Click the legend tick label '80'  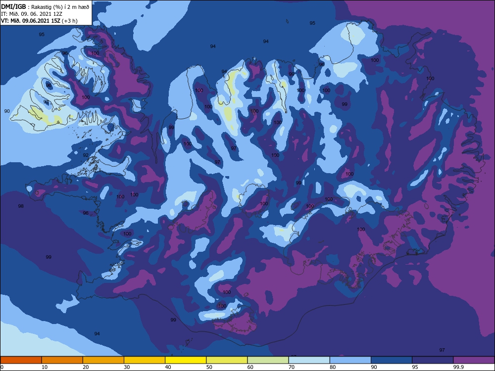[x=333, y=367]
